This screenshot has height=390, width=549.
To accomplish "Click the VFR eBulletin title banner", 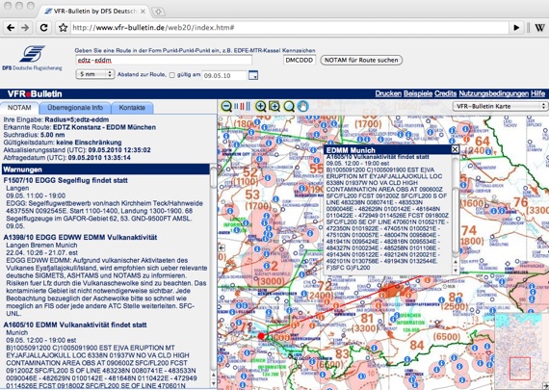I will 35,93.
